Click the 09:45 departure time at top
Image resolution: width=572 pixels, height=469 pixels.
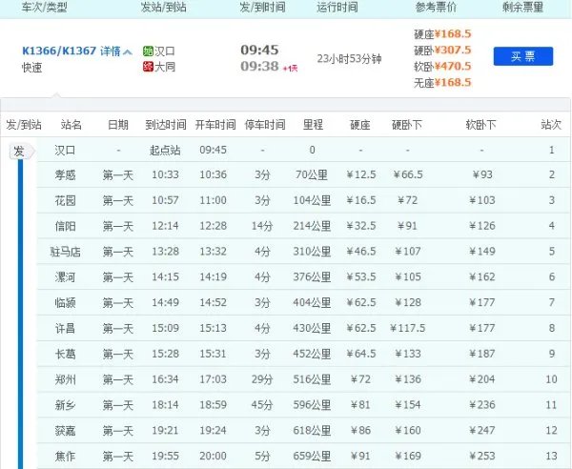click(x=259, y=50)
